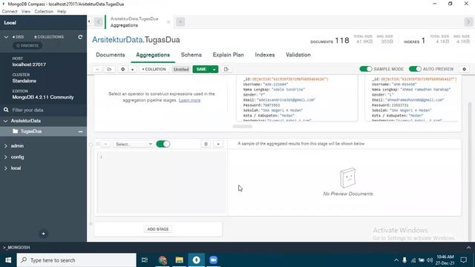The height and width of the screenshot is (267, 475).
Task: Click the horizontal preview scrollbar
Action: [243, 127]
